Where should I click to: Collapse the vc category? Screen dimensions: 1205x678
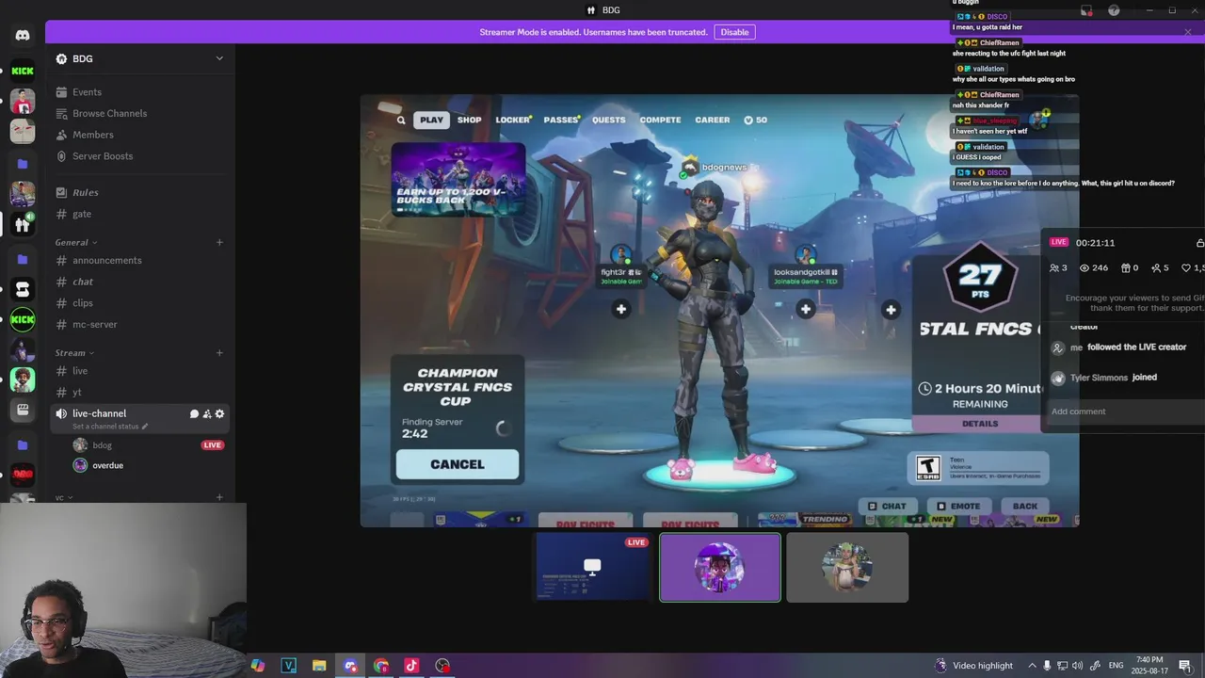coord(63,497)
